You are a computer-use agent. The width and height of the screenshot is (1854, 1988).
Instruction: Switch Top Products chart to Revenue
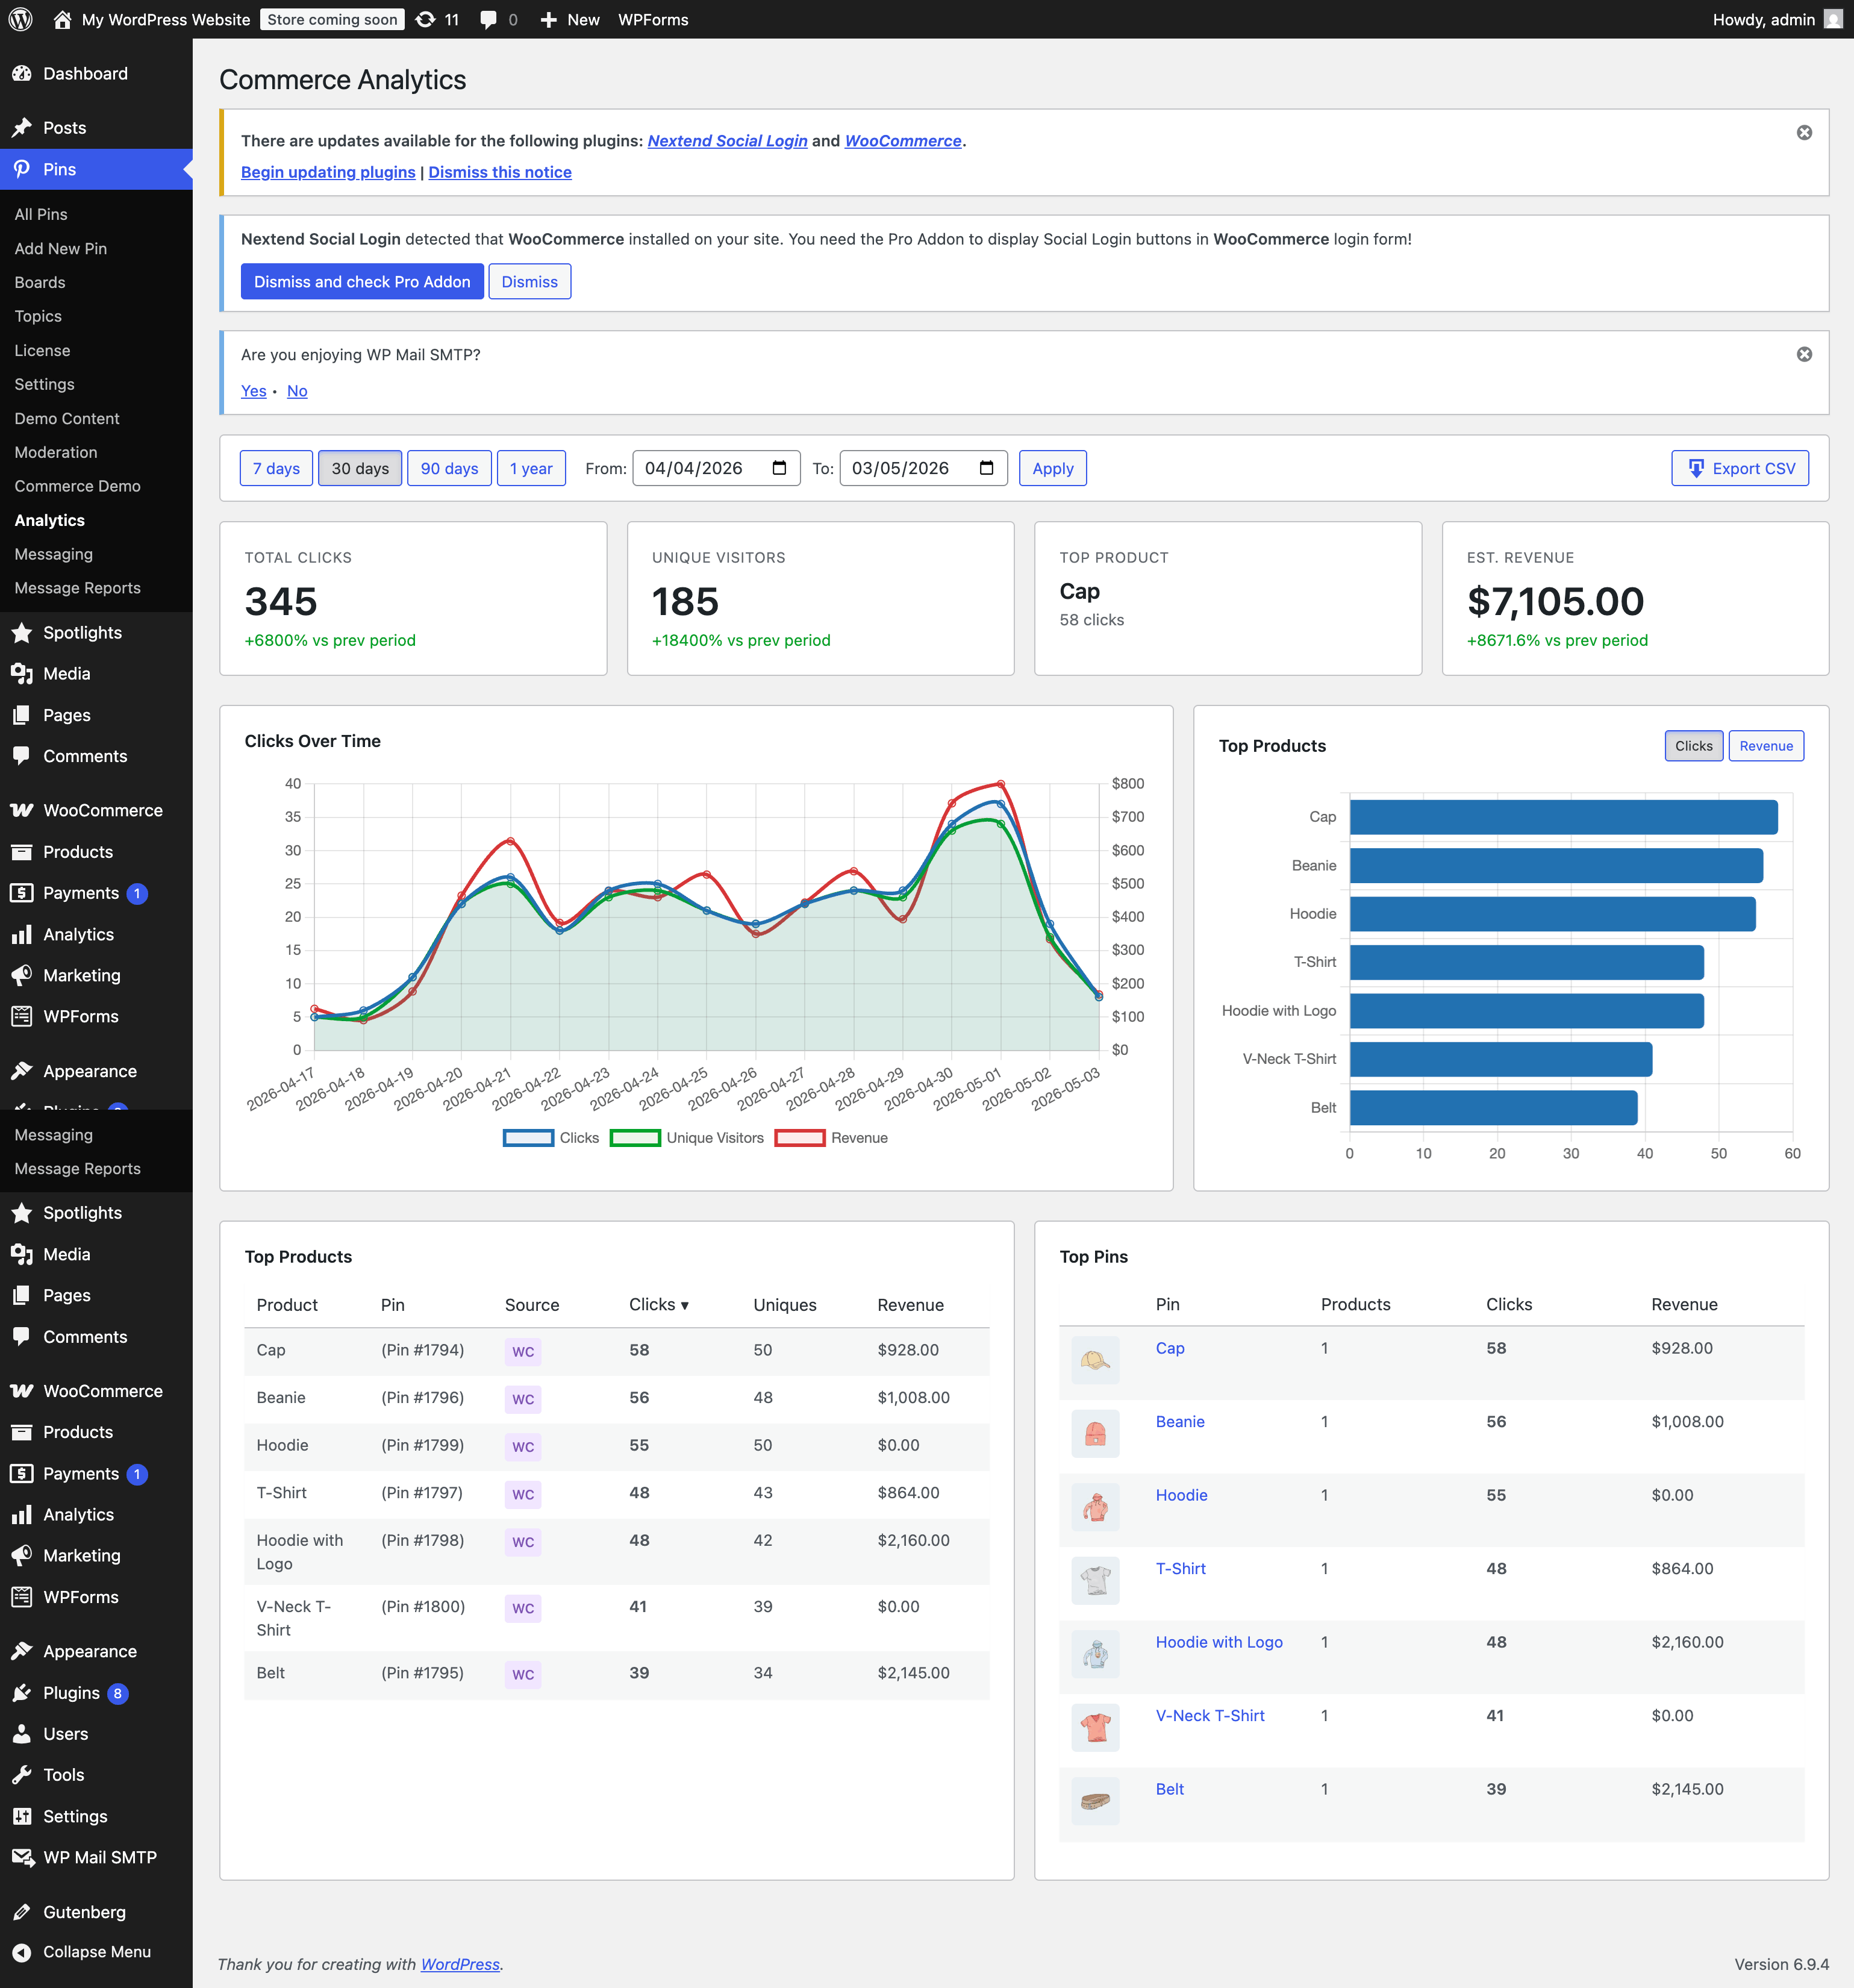pyautogui.click(x=1766, y=746)
